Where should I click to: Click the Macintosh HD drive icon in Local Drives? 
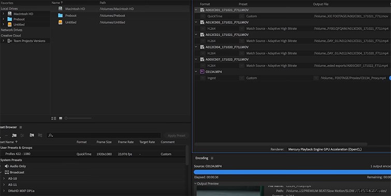coord(9,13)
